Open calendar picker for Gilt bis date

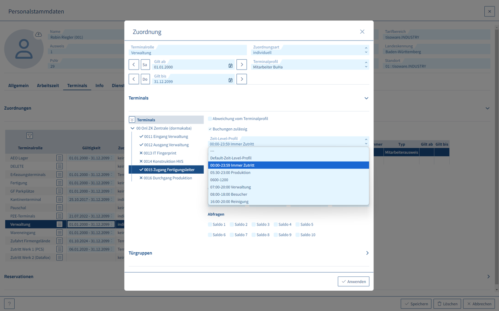click(x=230, y=80)
